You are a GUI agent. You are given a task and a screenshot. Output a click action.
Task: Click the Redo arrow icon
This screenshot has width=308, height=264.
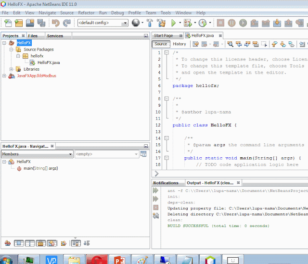click(67, 23)
